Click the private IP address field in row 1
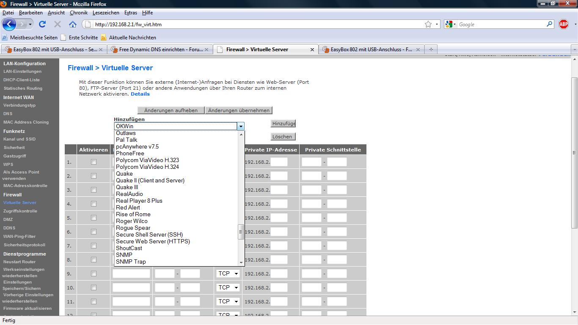 (279, 162)
